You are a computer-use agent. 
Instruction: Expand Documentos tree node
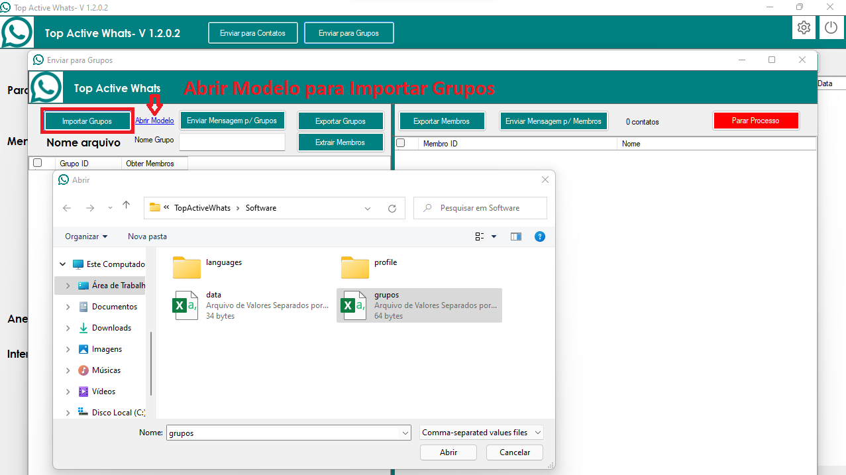point(68,307)
